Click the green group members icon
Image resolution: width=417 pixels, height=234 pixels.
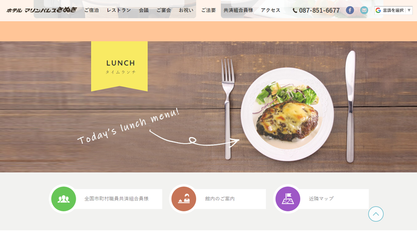coord(63,199)
